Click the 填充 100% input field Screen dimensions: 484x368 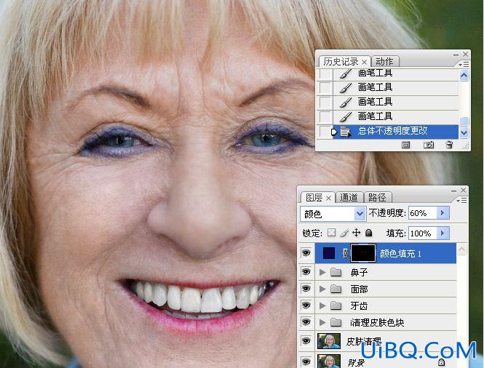(x=422, y=233)
